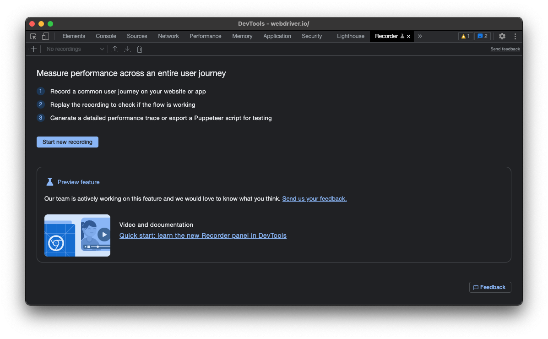Switch to the Application tab

277,36
